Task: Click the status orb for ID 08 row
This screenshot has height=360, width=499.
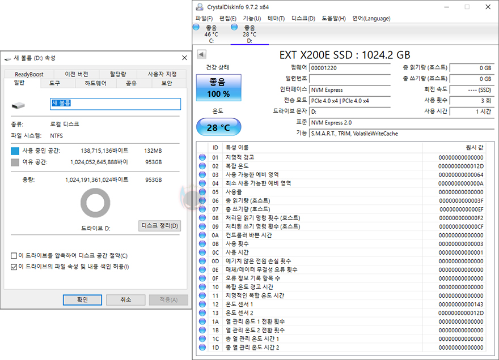Action: 202,218
